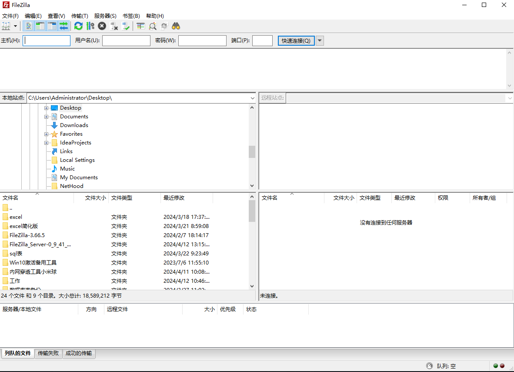The width and height of the screenshot is (514, 372).
Task: Toggle message log display icon
Action: click(x=29, y=26)
